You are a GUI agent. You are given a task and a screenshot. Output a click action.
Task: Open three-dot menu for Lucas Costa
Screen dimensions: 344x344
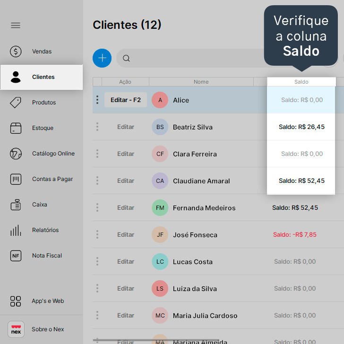(97, 261)
